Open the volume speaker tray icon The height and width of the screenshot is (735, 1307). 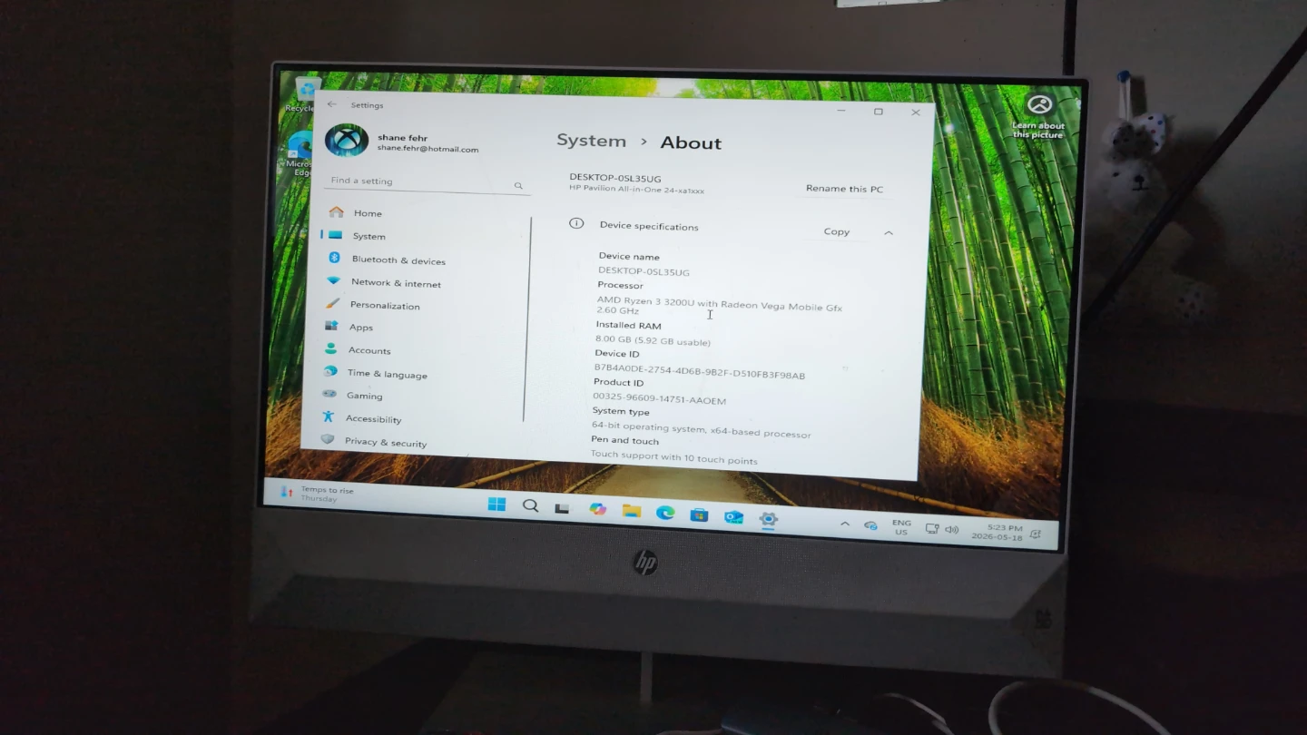coord(951,529)
